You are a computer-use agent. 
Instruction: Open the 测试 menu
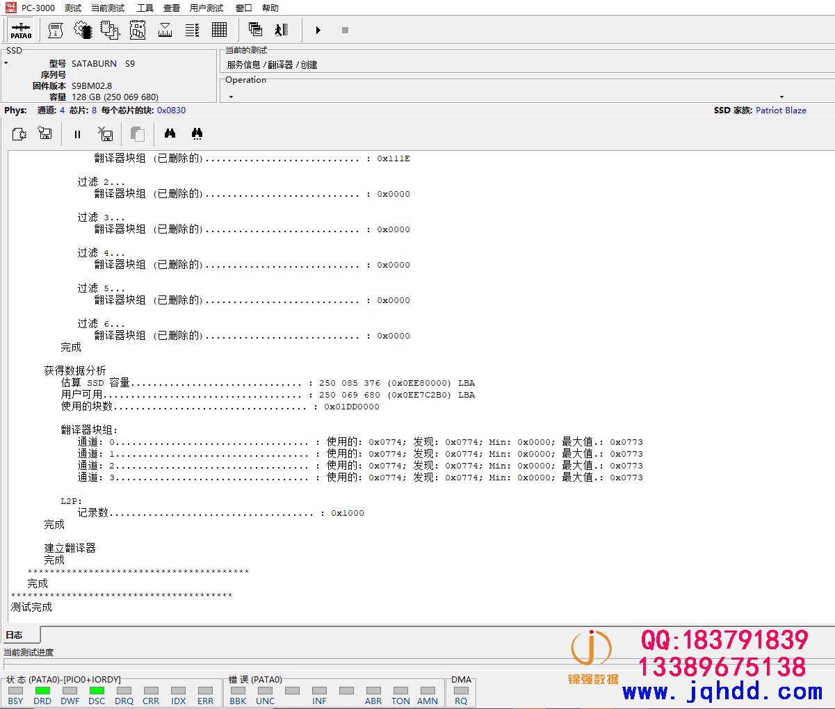[73, 8]
